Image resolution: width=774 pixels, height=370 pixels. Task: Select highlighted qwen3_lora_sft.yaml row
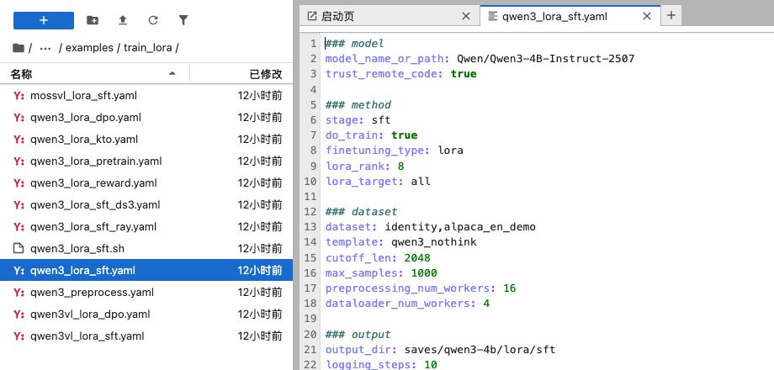(x=146, y=270)
